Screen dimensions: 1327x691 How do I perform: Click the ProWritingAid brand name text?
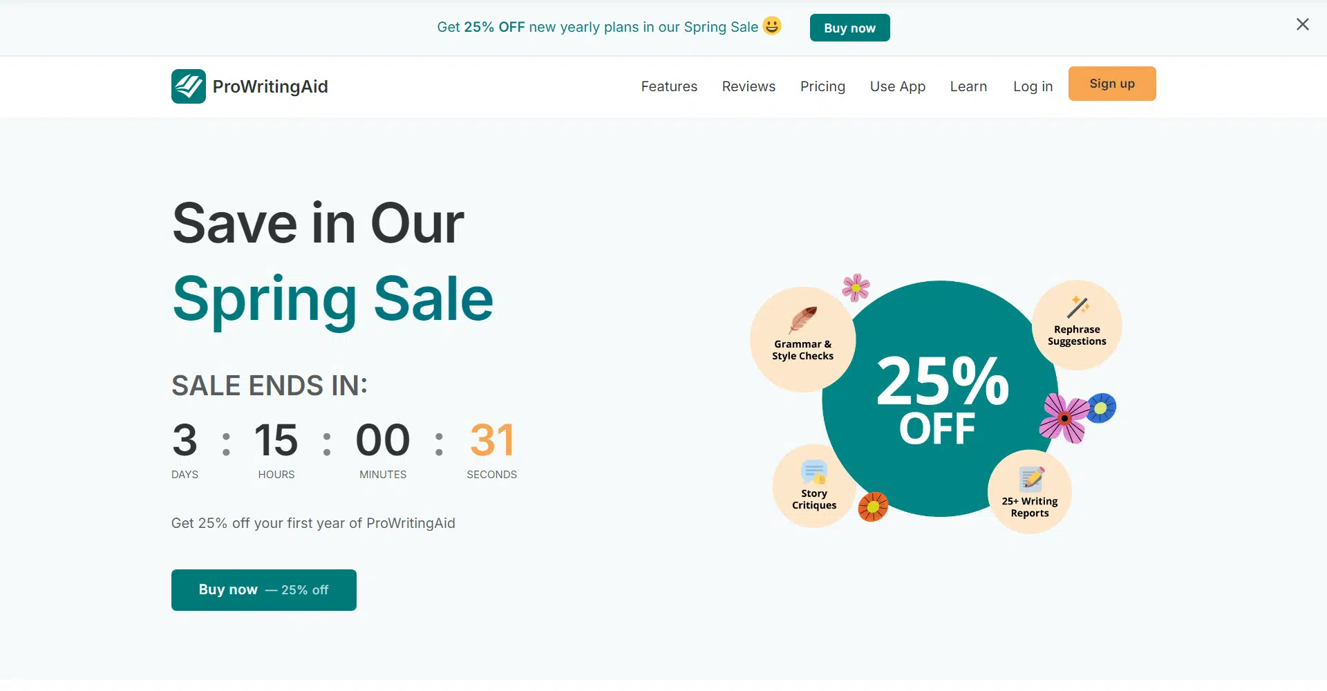coord(270,86)
